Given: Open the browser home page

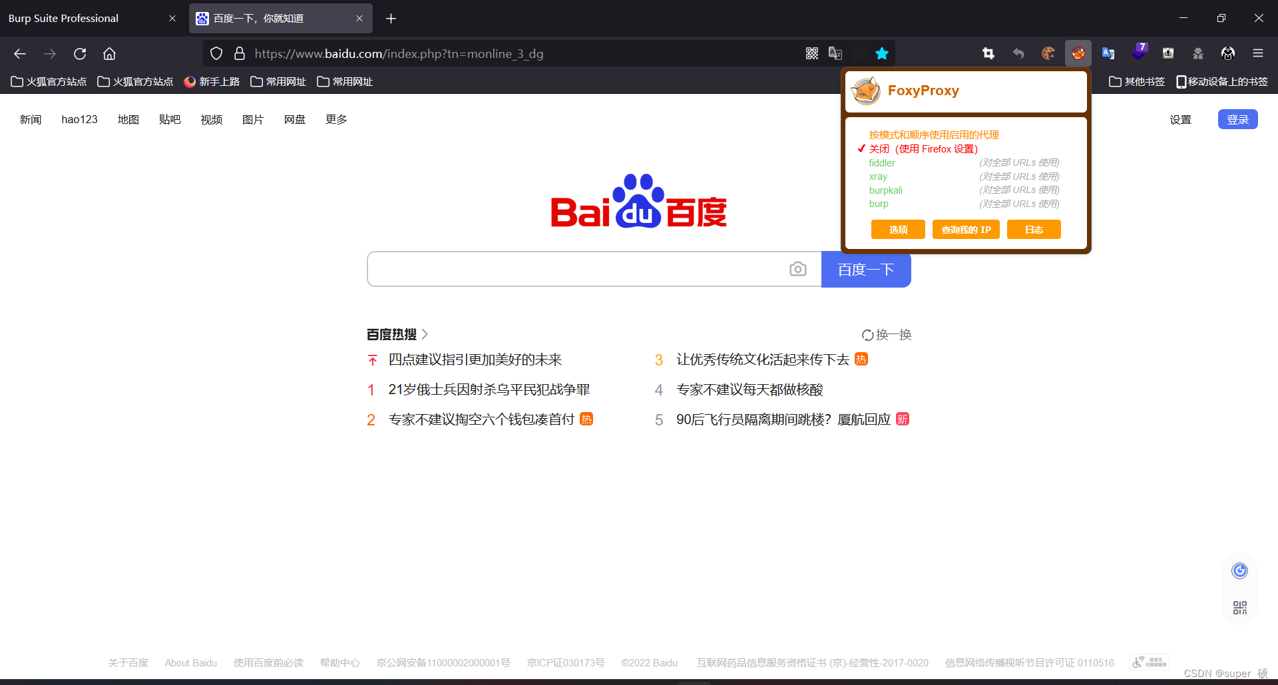Looking at the screenshot, I should tap(109, 54).
